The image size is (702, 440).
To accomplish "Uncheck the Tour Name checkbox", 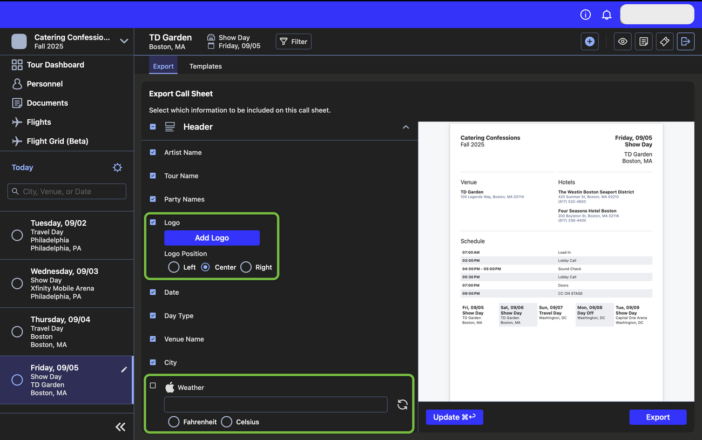I will point(153,175).
